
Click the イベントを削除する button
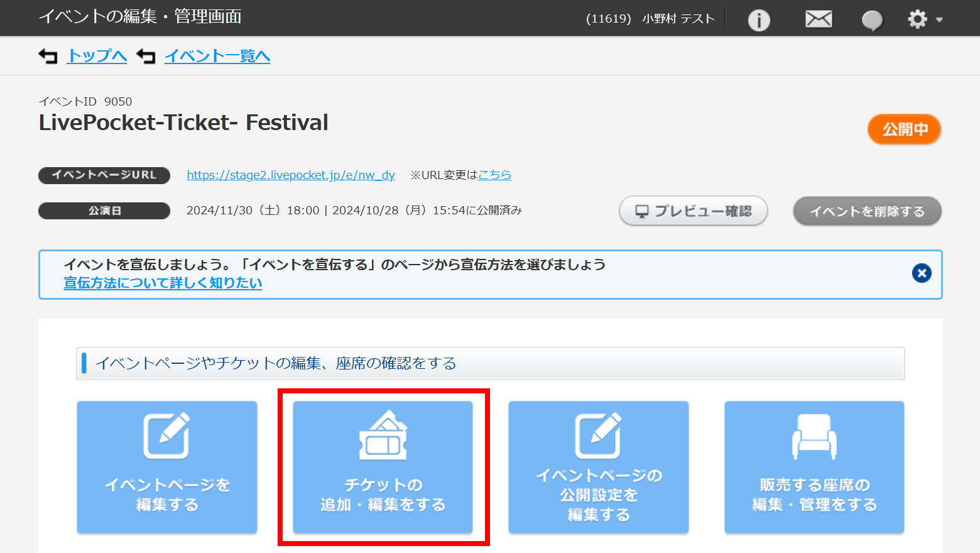[867, 211]
